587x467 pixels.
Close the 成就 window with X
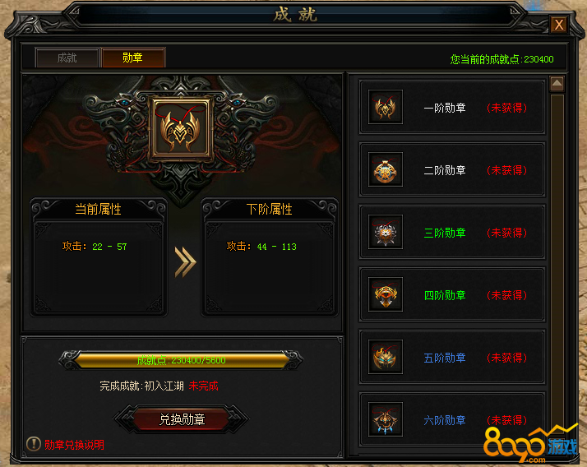(559, 25)
